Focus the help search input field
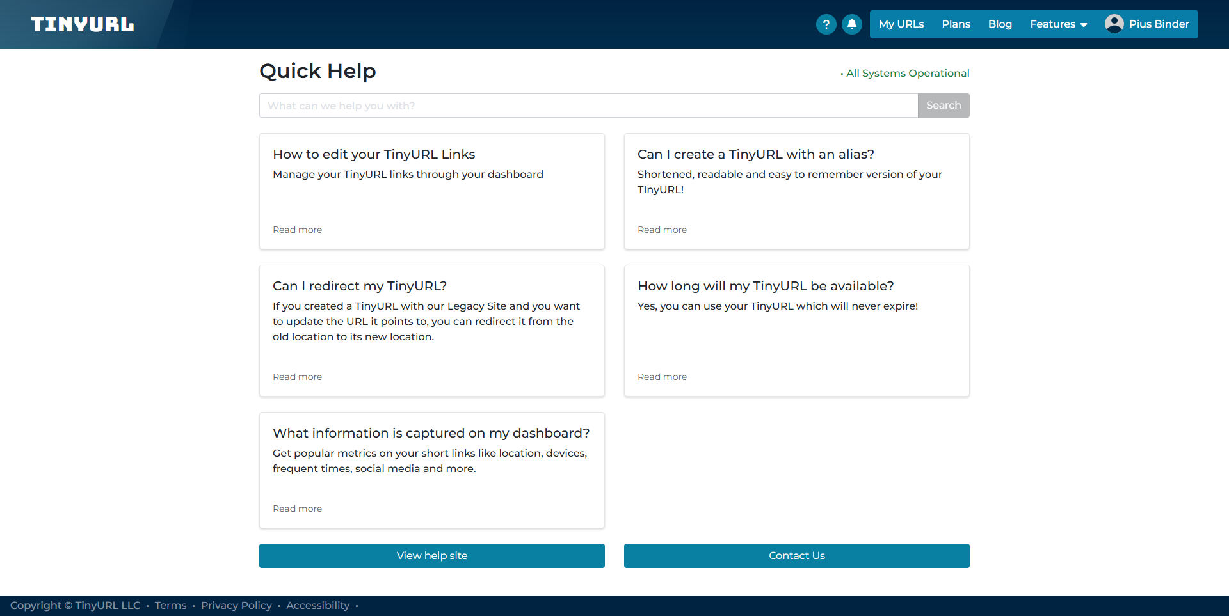This screenshot has height=616, width=1229. point(588,106)
